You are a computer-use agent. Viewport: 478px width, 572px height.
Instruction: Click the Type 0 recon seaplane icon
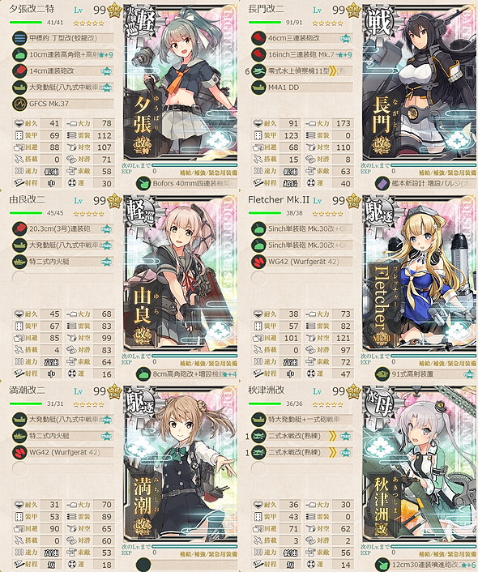[x=258, y=70]
